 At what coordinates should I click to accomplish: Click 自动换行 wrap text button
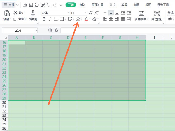(157, 16)
